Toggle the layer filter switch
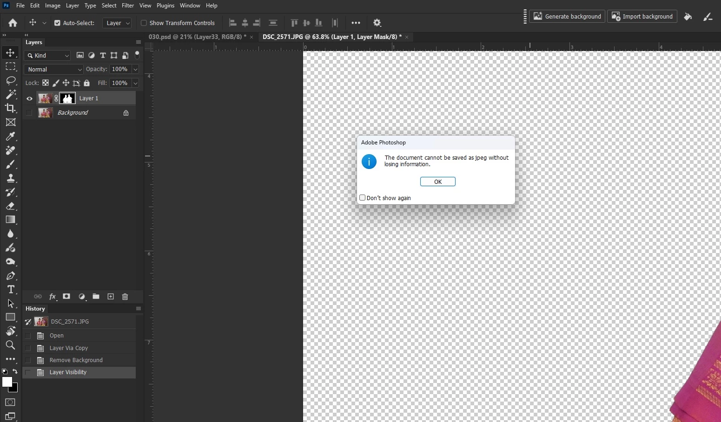 pos(137,55)
